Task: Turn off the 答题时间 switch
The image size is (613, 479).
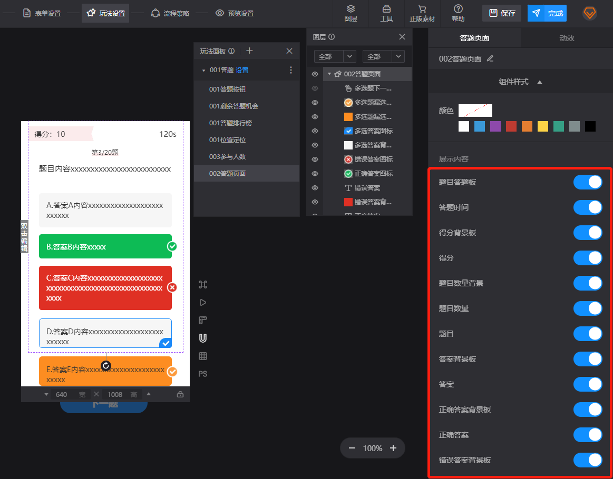Action: (x=588, y=207)
